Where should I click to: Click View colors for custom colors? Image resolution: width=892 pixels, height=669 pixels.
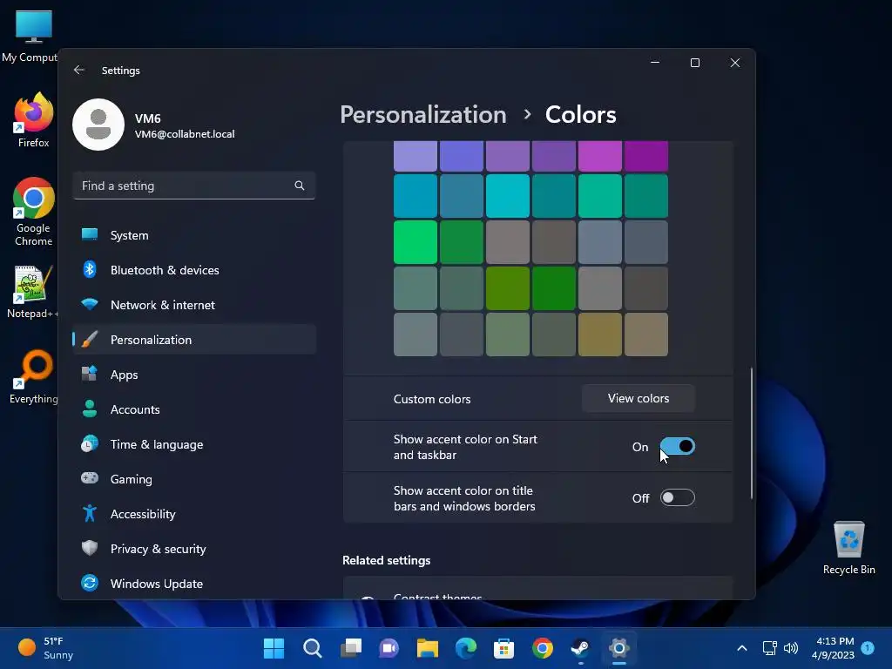point(639,398)
